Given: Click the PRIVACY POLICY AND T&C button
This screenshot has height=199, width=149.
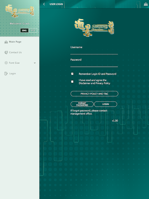Looking at the screenshot, I should tap(94, 94).
